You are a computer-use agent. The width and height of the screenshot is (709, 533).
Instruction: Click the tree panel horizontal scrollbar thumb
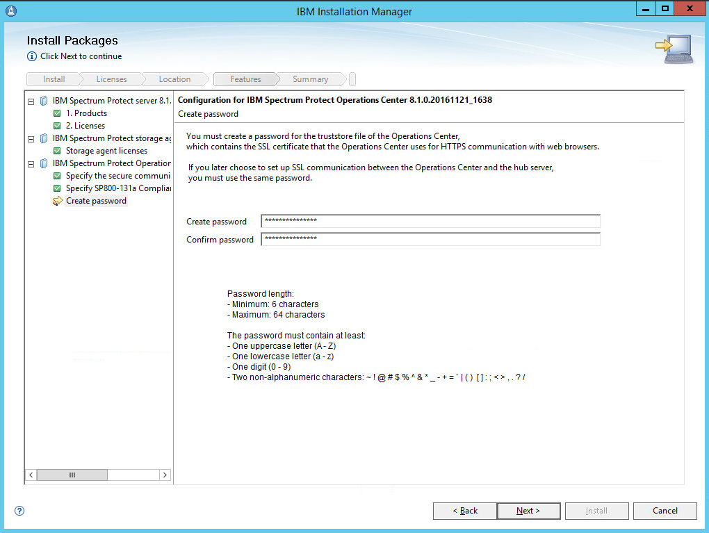72,475
